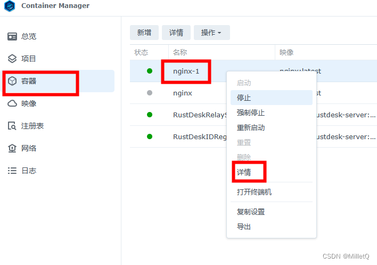Select 详情 in the context menu
This screenshot has width=377, height=265.
(x=272, y=172)
